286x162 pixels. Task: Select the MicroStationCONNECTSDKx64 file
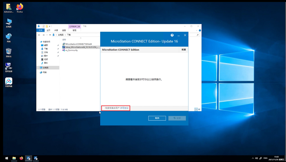[x=78, y=44]
